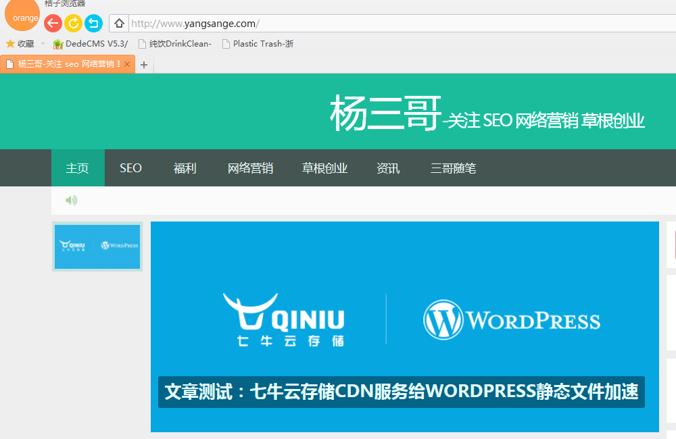The width and height of the screenshot is (676, 439).
Task: Click the green speaker announcement icon
Action: (x=71, y=200)
